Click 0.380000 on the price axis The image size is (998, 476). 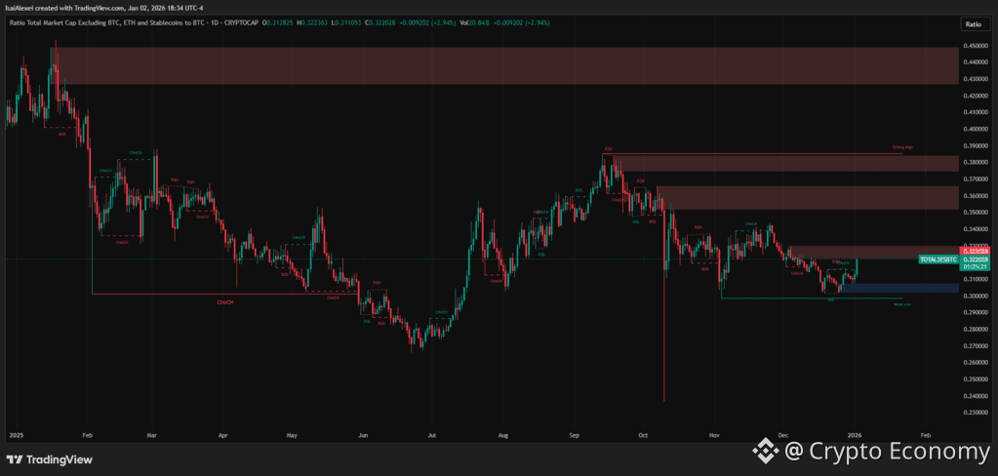tap(976, 162)
